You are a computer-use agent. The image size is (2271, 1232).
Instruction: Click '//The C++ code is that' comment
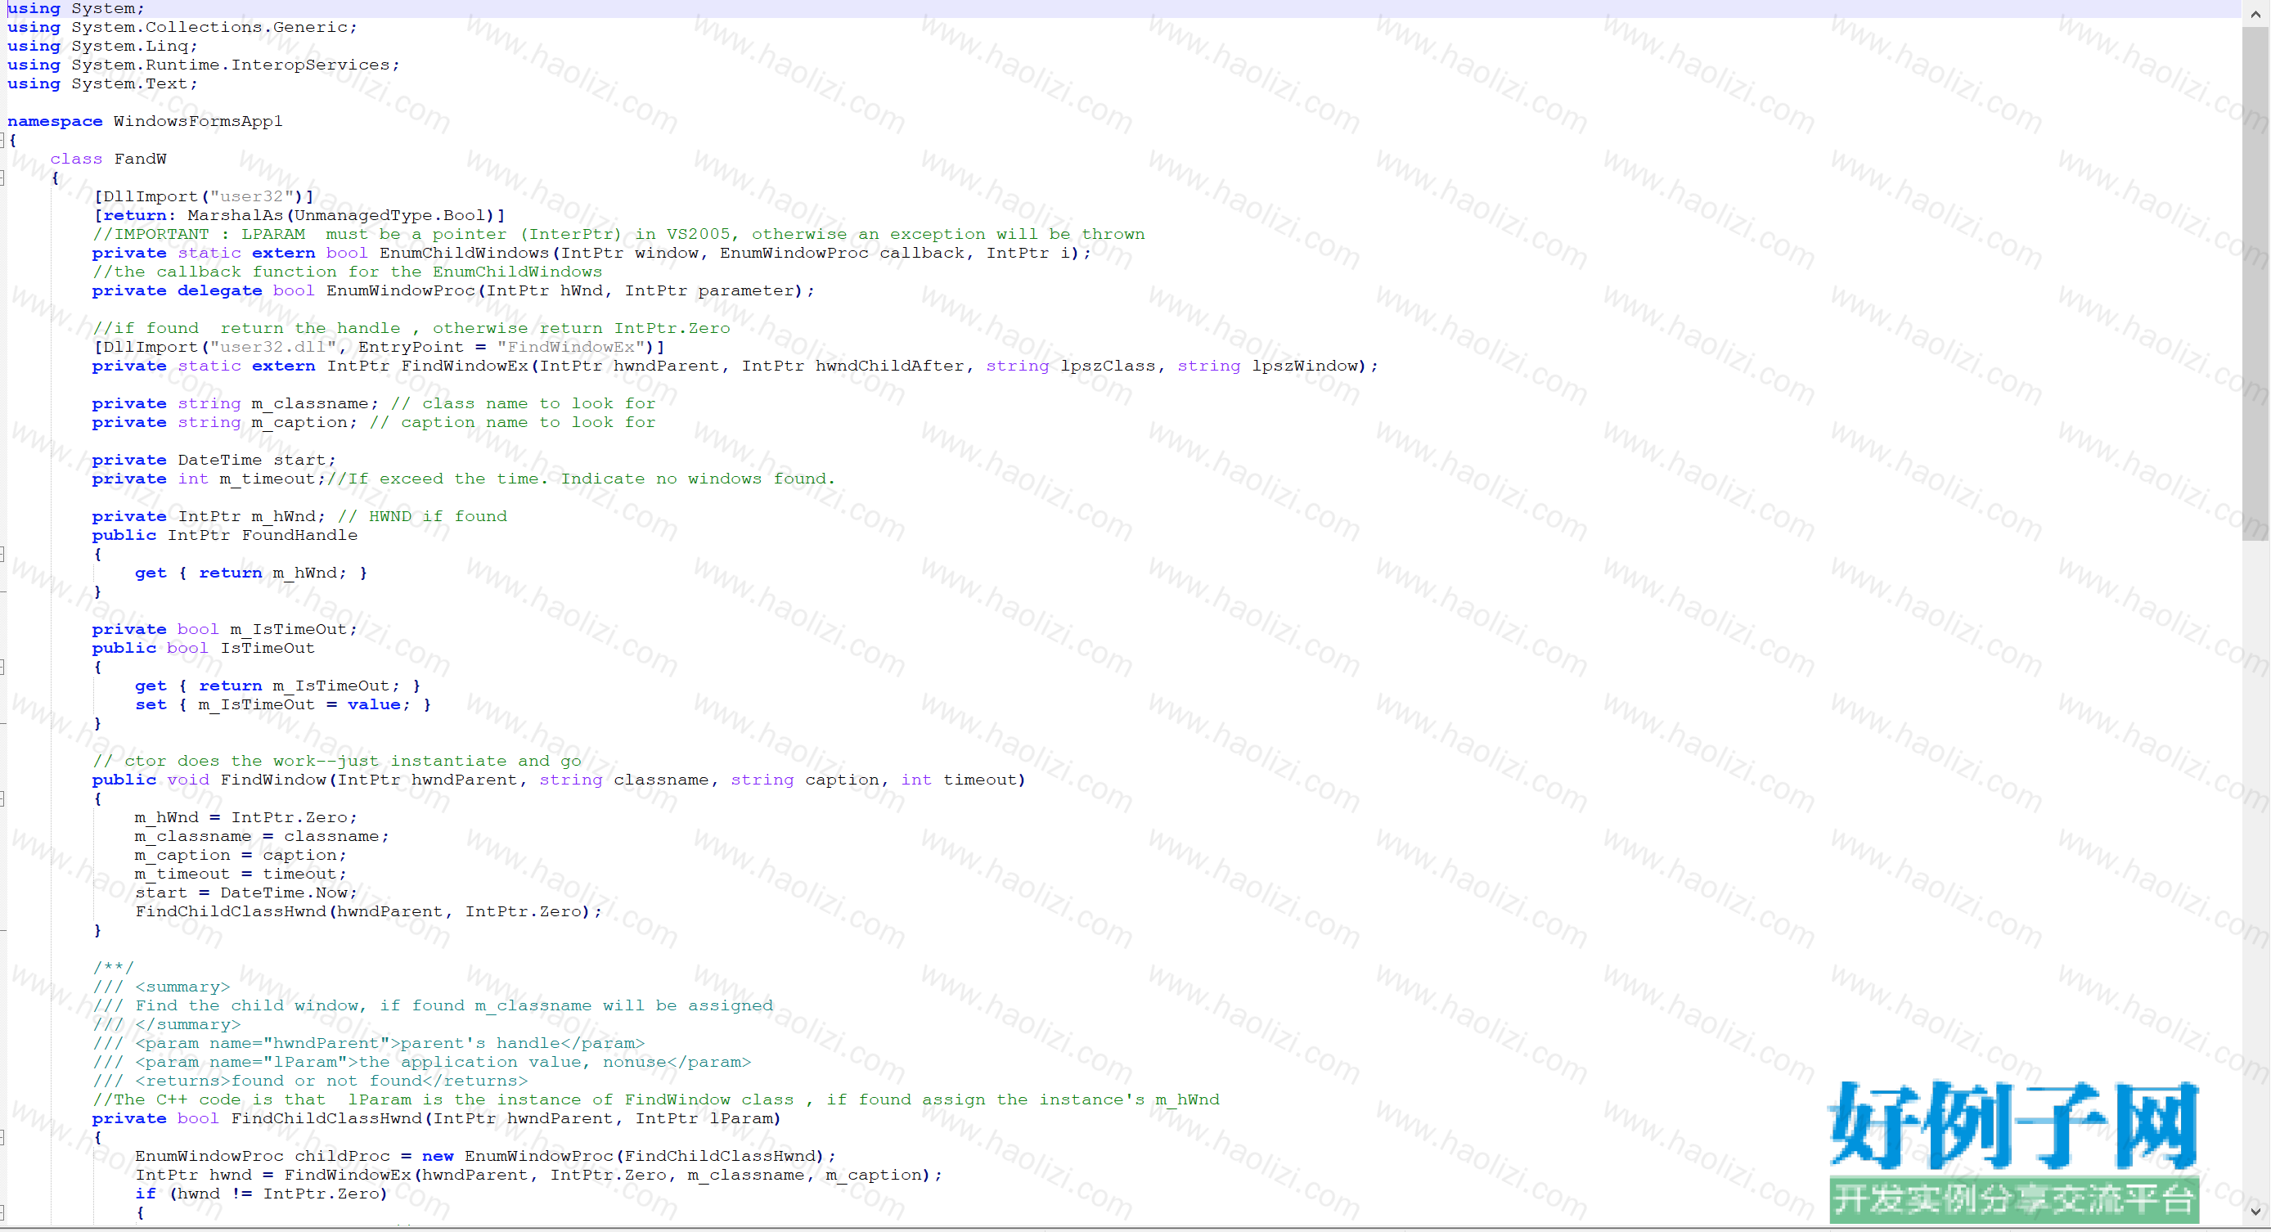coord(657,1099)
